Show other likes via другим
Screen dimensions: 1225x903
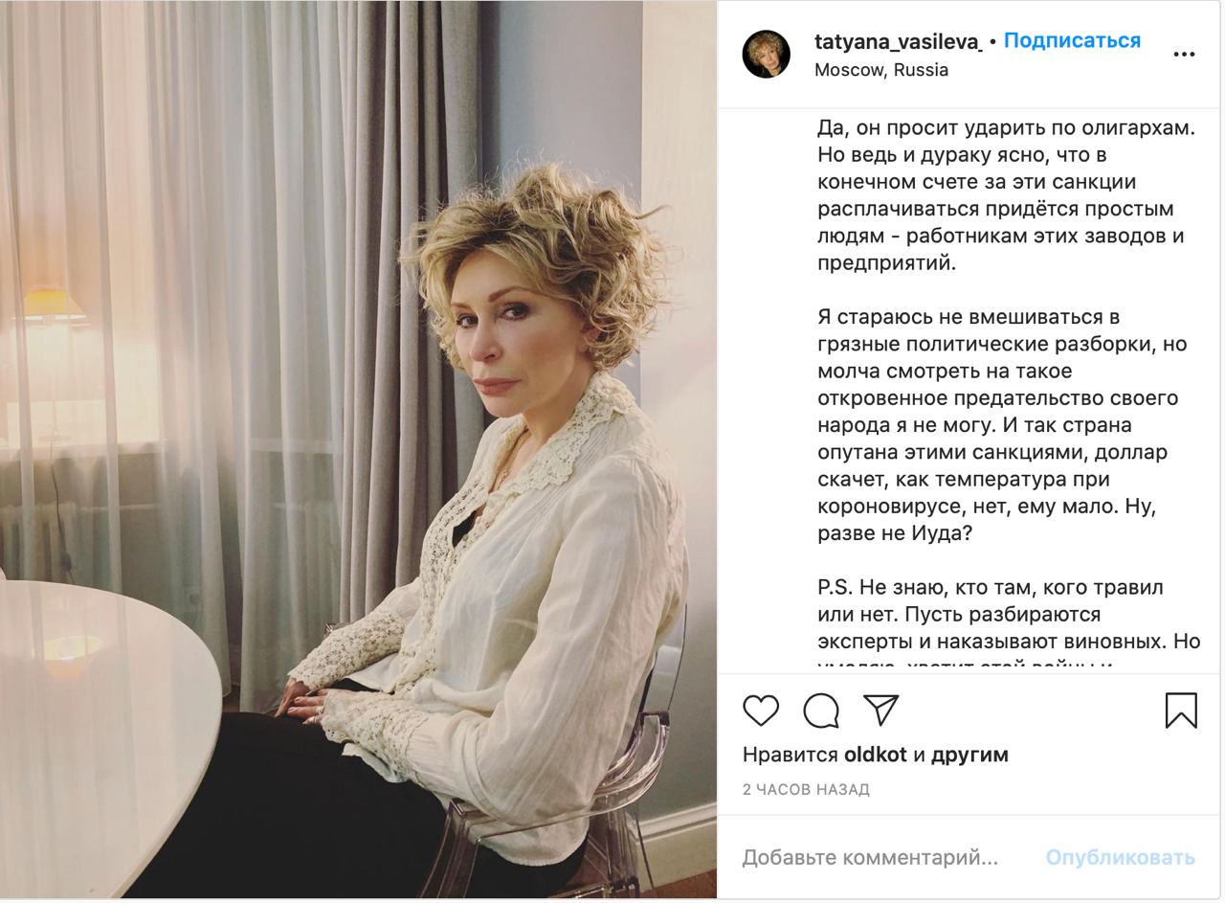click(969, 756)
